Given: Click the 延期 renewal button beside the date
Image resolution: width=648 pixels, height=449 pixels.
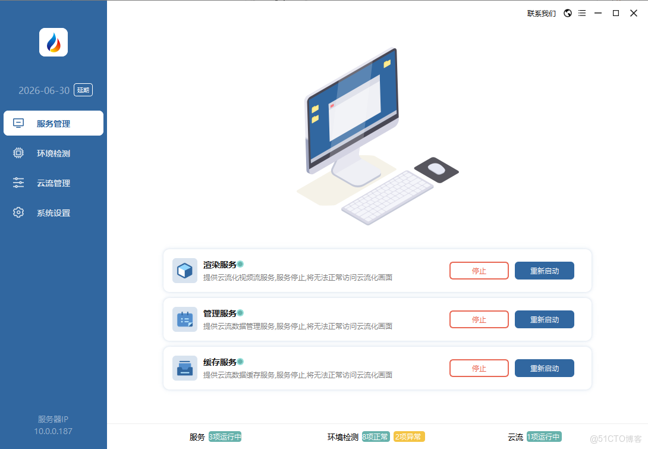Looking at the screenshot, I should point(83,90).
